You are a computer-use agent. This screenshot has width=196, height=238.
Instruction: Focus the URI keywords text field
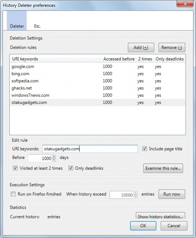(x=90, y=149)
